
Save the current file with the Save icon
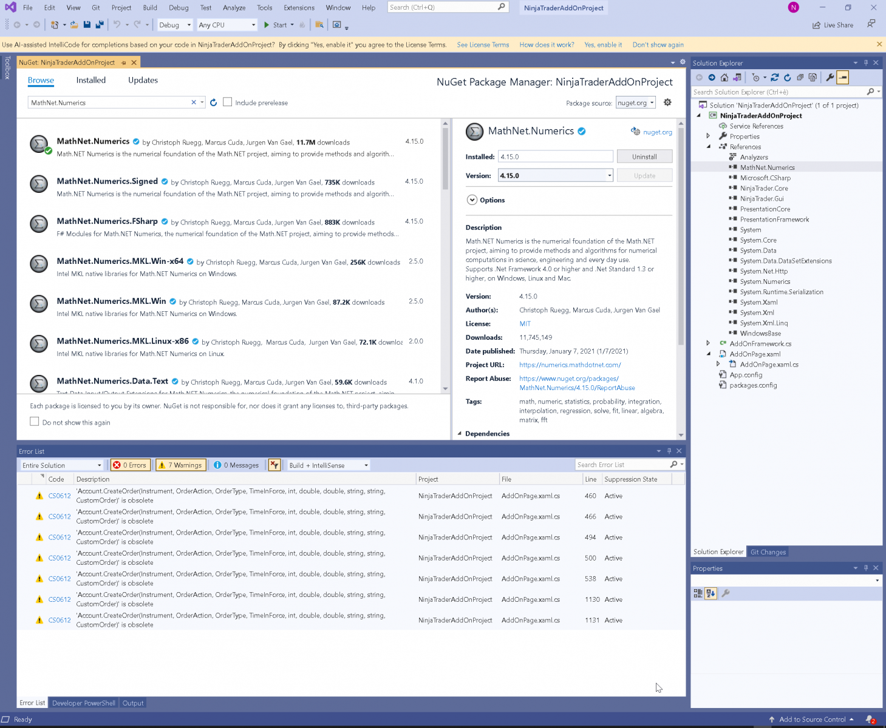pos(87,25)
